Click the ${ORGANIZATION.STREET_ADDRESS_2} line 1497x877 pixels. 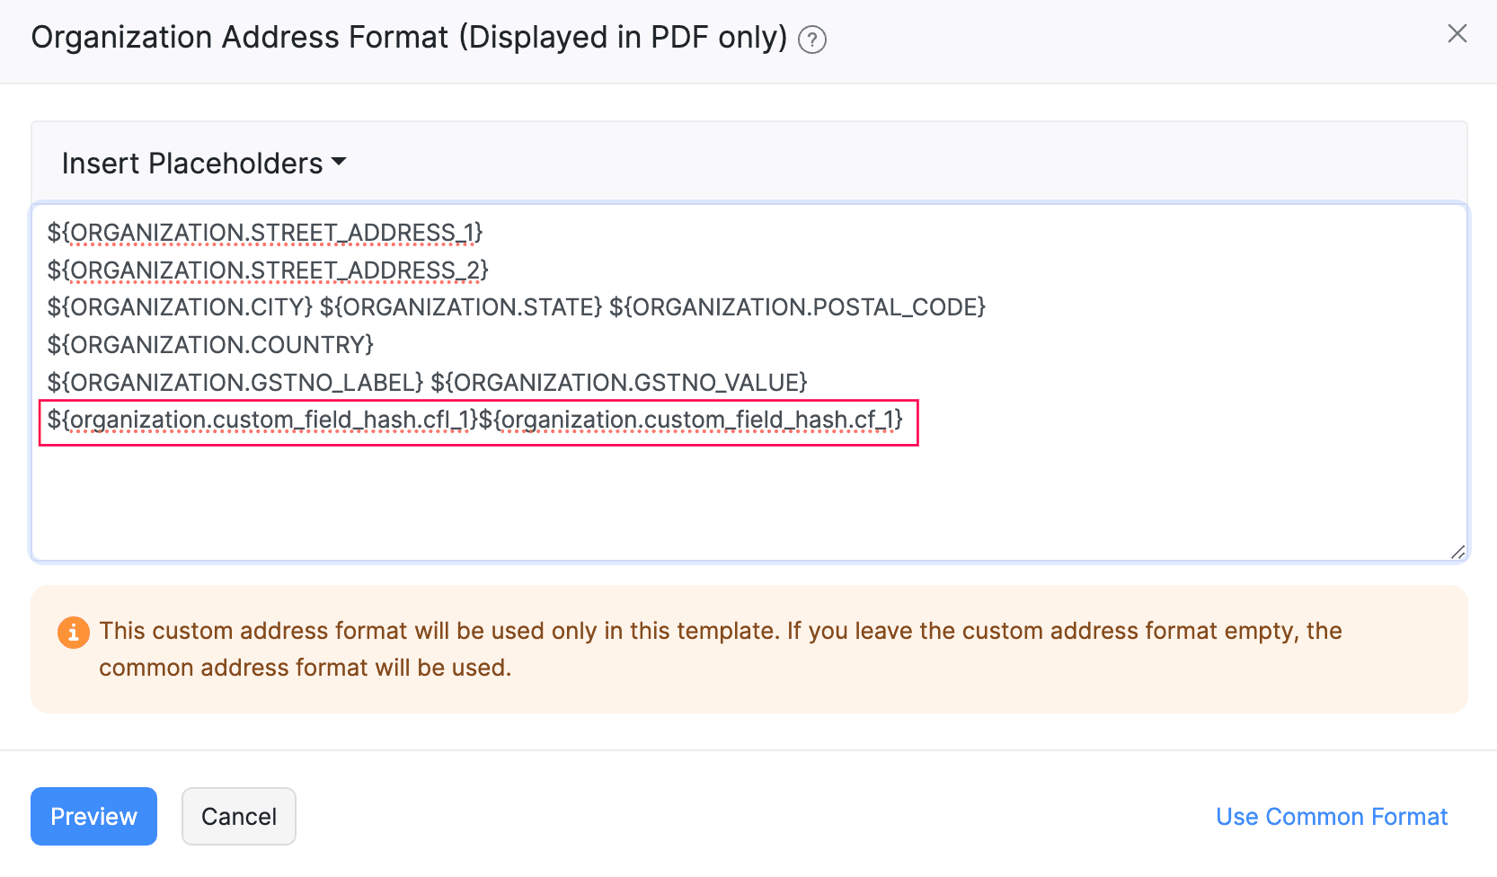(268, 270)
